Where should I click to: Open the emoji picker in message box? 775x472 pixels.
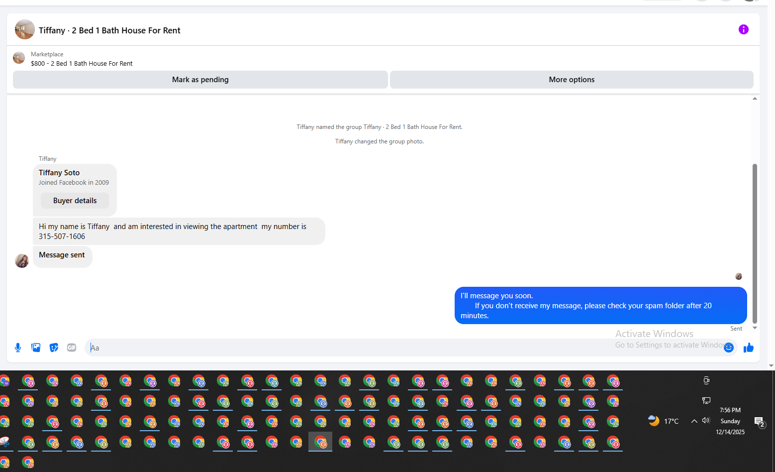point(729,348)
